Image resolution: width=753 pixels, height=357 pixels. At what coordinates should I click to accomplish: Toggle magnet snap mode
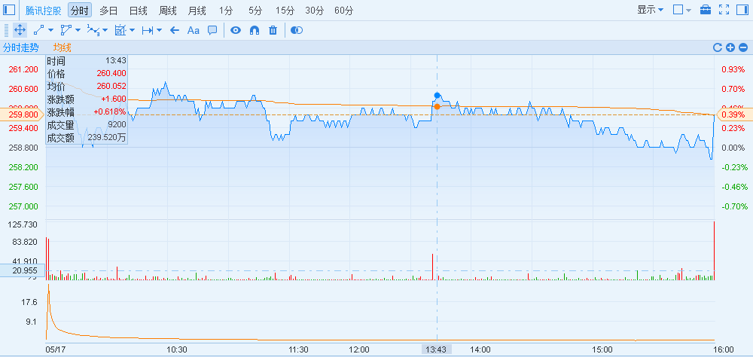(x=254, y=30)
